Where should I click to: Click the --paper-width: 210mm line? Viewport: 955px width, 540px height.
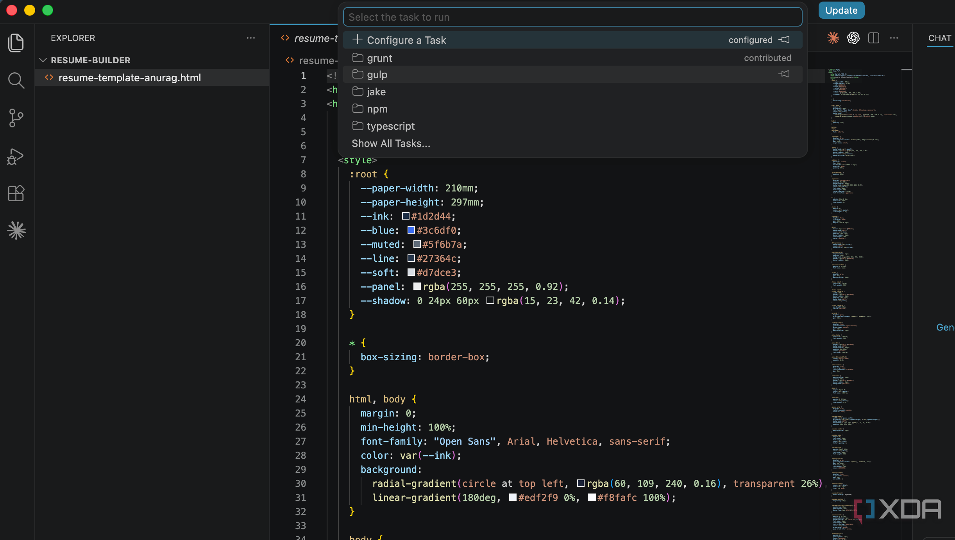tap(419, 188)
